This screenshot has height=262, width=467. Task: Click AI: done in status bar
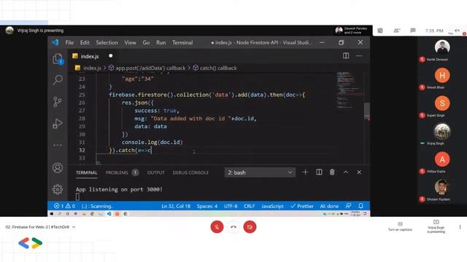pyautogui.click(x=329, y=206)
